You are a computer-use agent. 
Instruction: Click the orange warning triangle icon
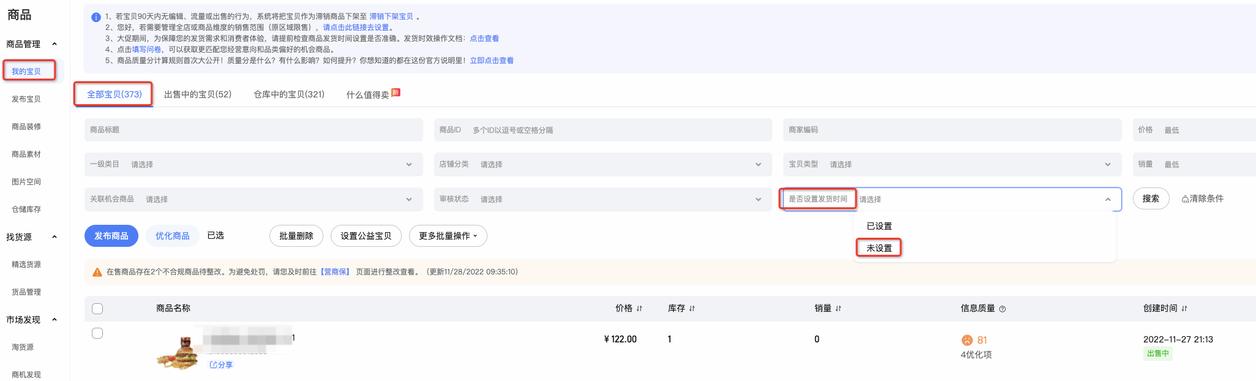point(97,272)
